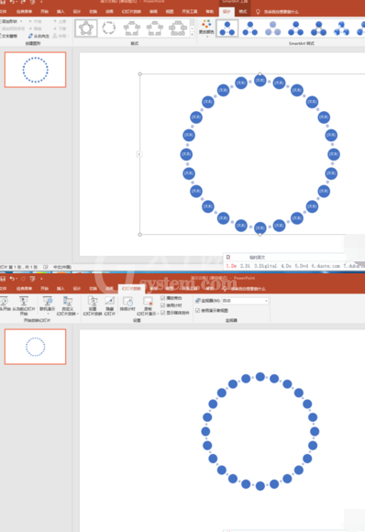Open 联机演示 present online dropdown
This screenshot has width=365, height=532.
tap(48, 305)
